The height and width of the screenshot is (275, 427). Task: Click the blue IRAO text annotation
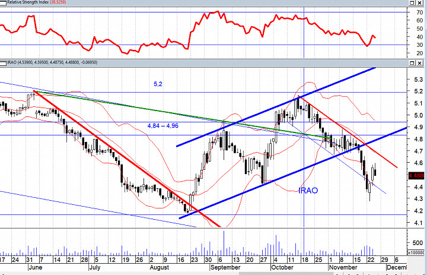(x=308, y=191)
